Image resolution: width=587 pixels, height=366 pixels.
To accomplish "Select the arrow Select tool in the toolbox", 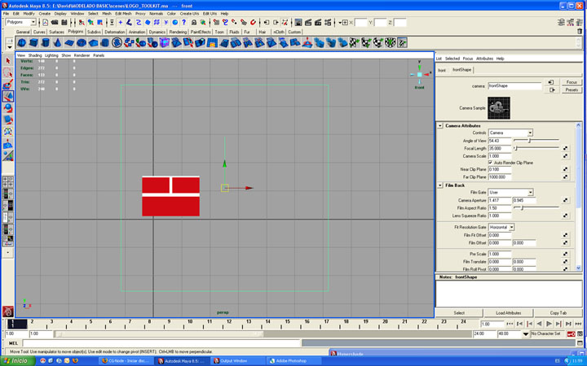I will click(x=8, y=61).
